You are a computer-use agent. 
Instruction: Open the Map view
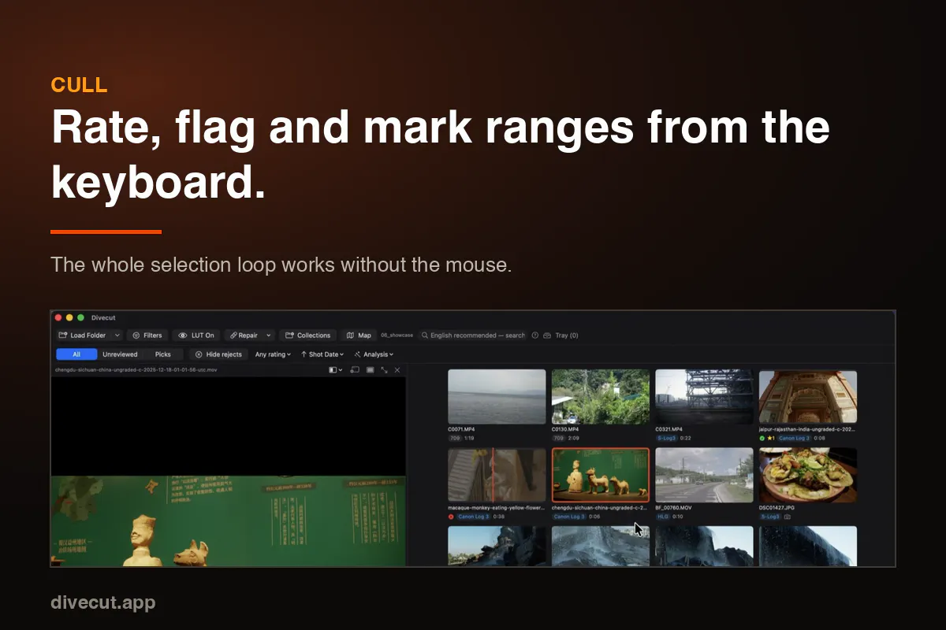(x=359, y=335)
